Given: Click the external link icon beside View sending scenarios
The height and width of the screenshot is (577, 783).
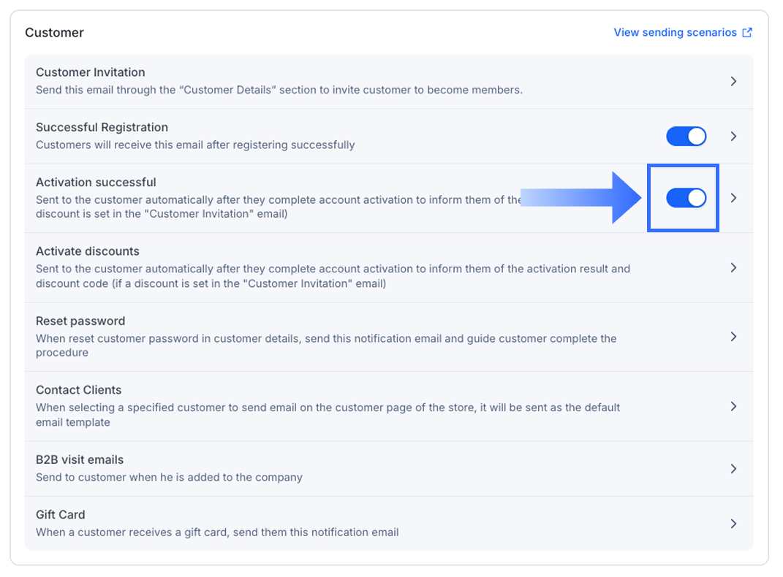Looking at the screenshot, I should pyautogui.click(x=746, y=33).
